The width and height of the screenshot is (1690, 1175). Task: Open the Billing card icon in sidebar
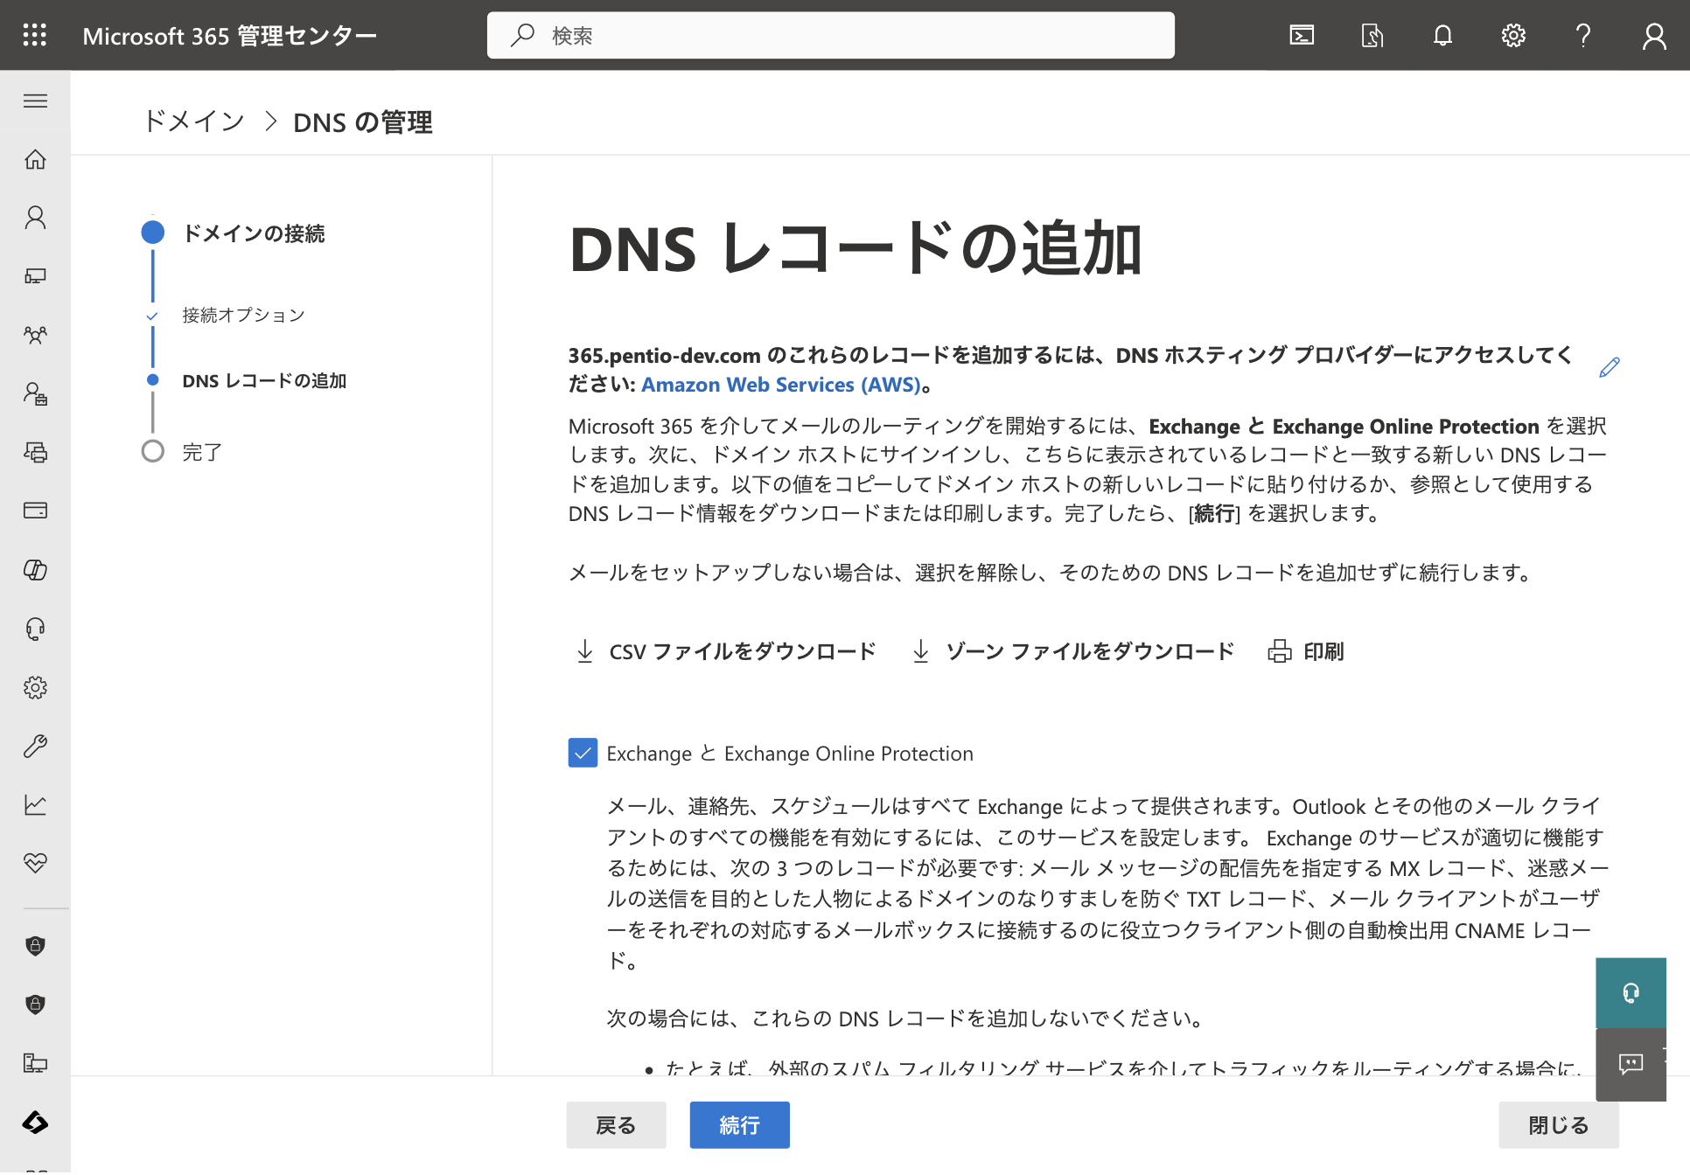(x=35, y=511)
